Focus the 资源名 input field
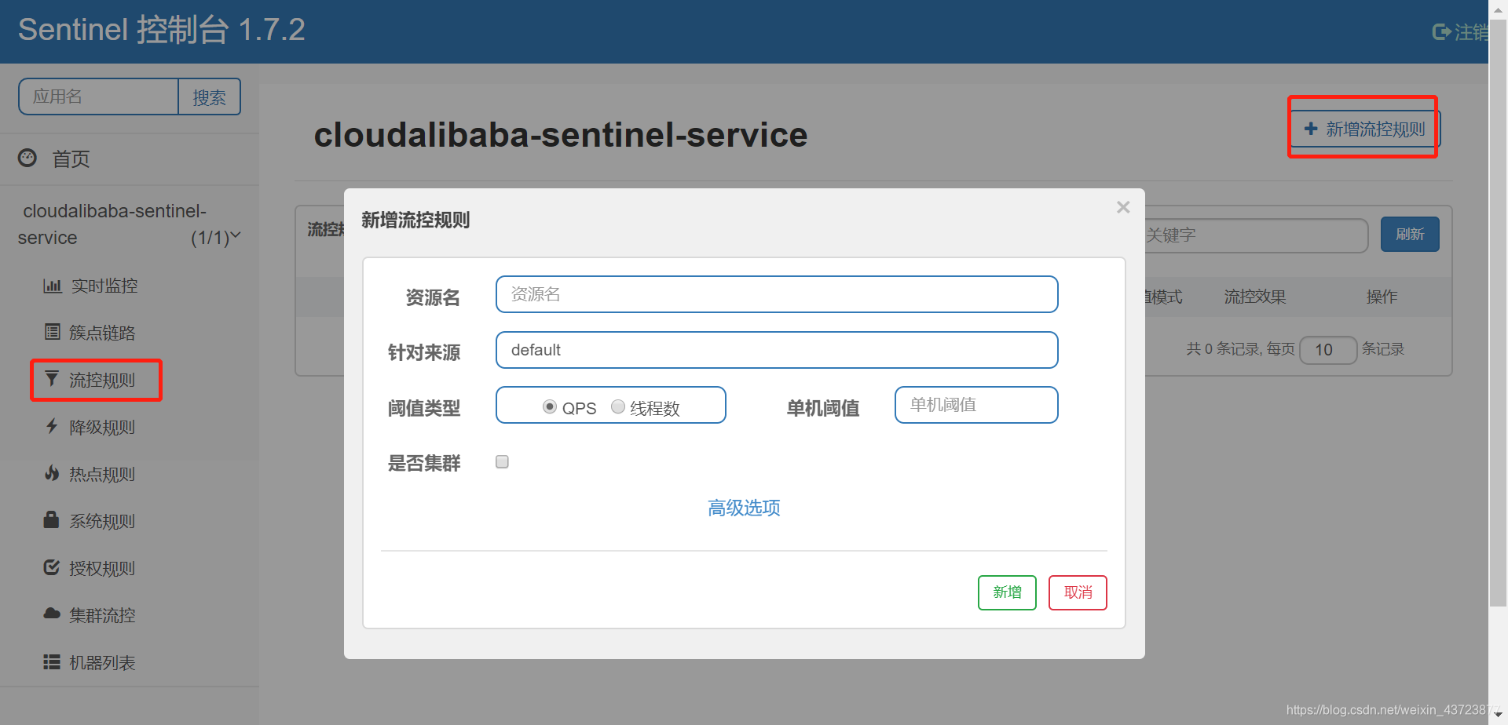This screenshot has width=1508, height=725. (x=777, y=294)
